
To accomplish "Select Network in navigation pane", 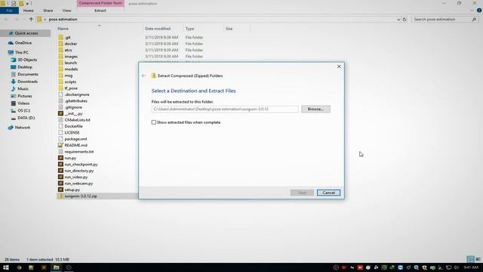I will coord(23,128).
